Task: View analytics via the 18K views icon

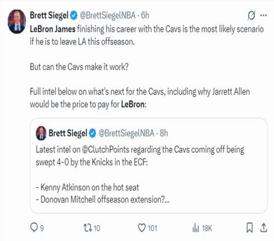Action: click(196, 228)
